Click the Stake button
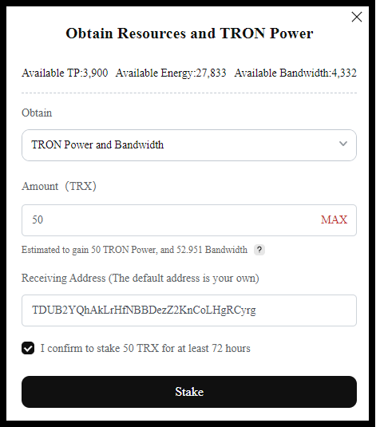 [189, 392]
